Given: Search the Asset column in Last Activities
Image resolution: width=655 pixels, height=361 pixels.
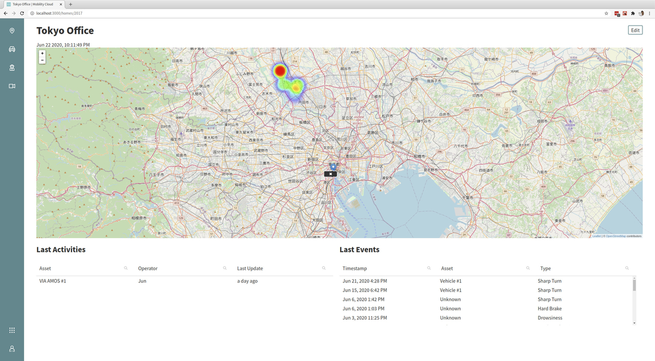Looking at the screenshot, I should [x=126, y=268].
